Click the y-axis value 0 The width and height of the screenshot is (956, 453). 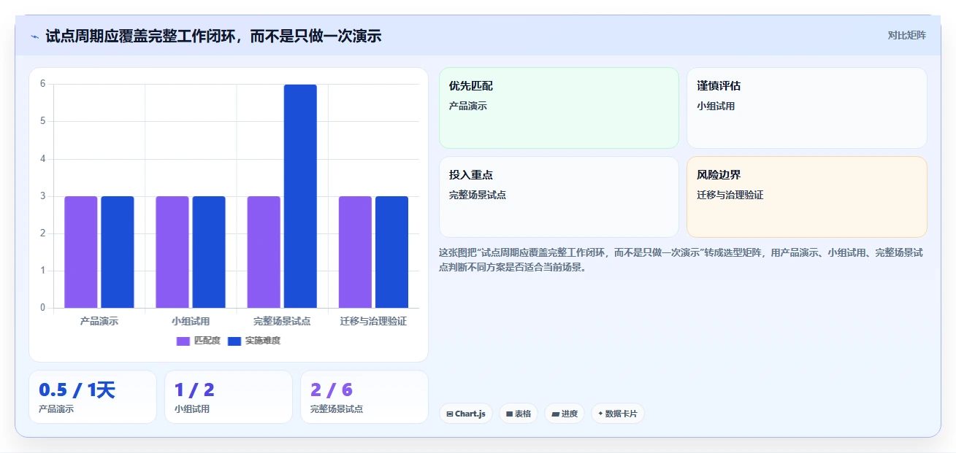(x=43, y=308)
